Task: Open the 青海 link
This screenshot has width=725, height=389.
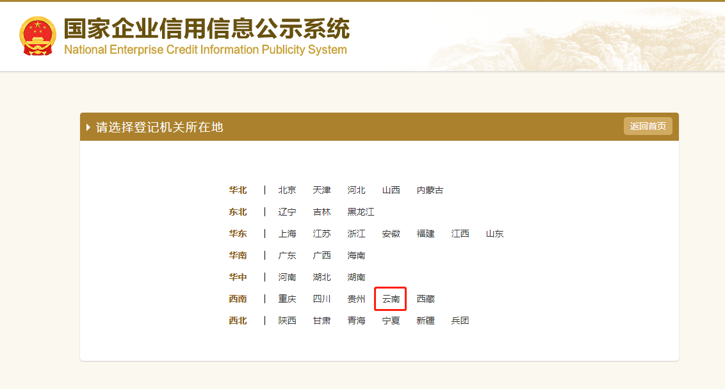Action: point(357,321)
